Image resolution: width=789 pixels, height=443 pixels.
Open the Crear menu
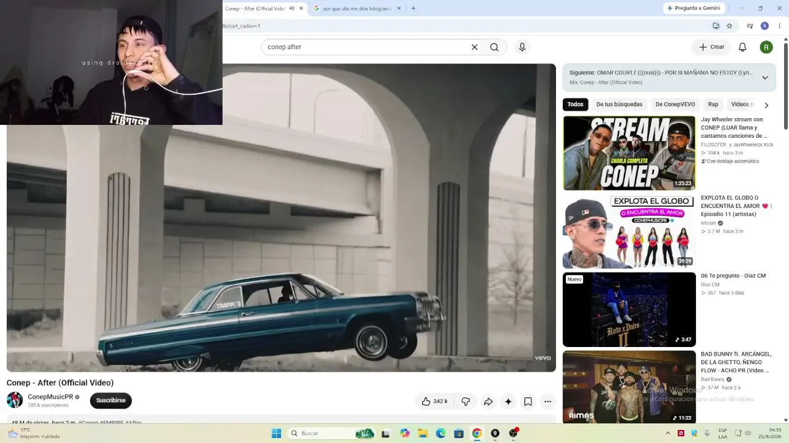[x=711, y=47]
